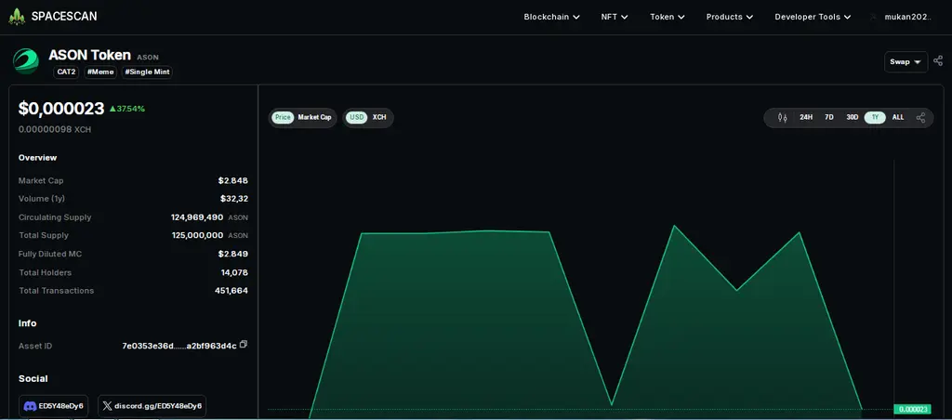Select USD as chart currency
952x420 pixels.
356,117
